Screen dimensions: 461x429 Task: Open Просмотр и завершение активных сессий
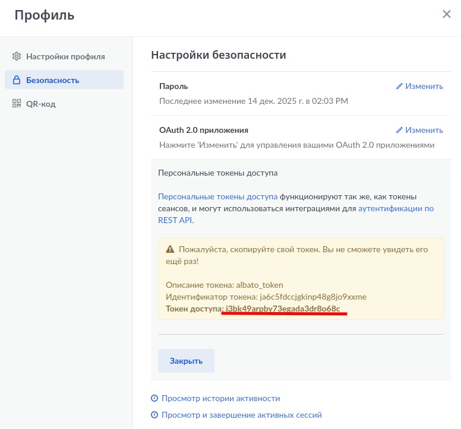click(x=241, y=415)
